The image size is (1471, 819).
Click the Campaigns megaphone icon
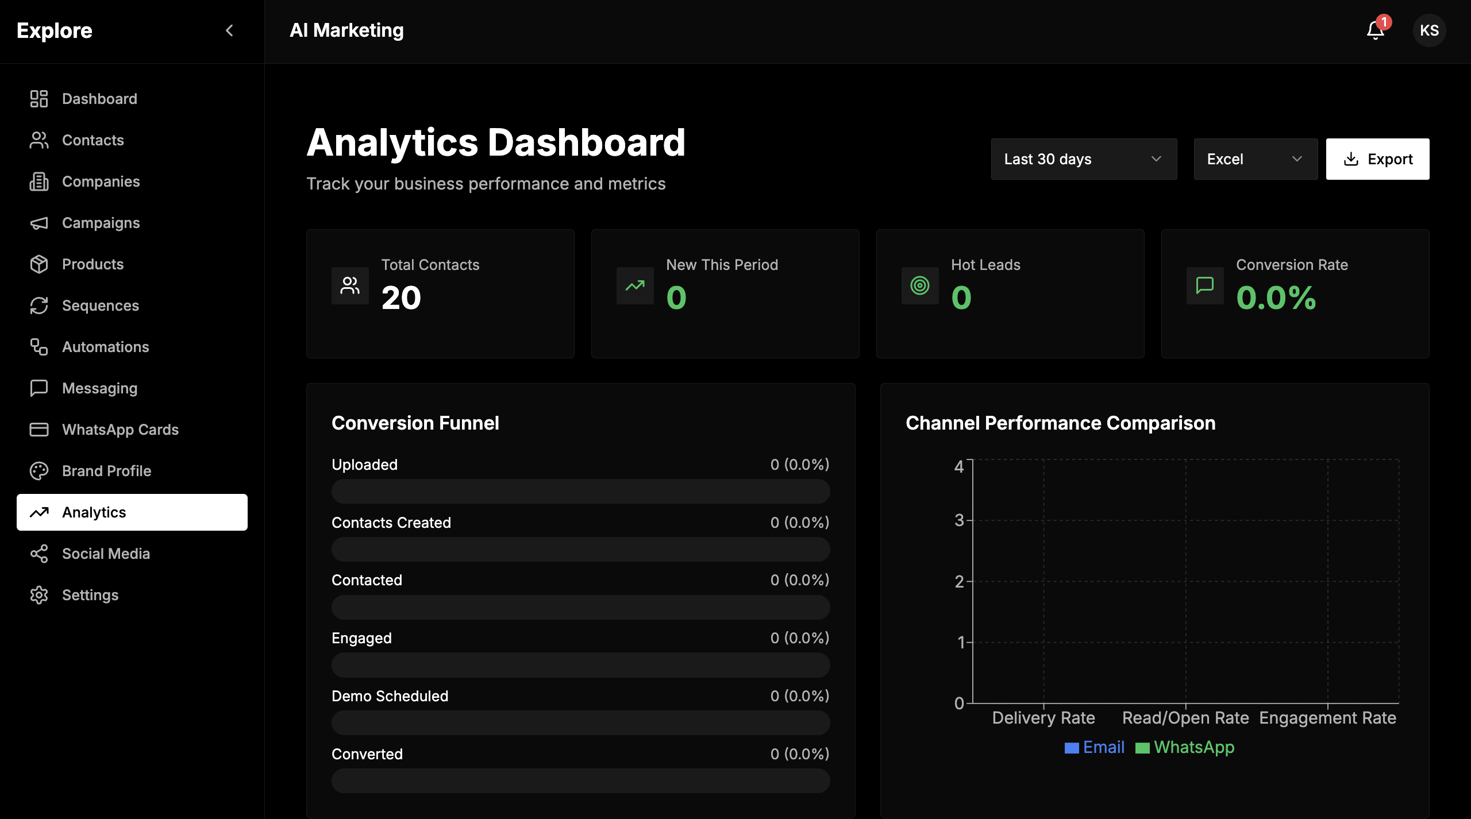coord(39,223)
